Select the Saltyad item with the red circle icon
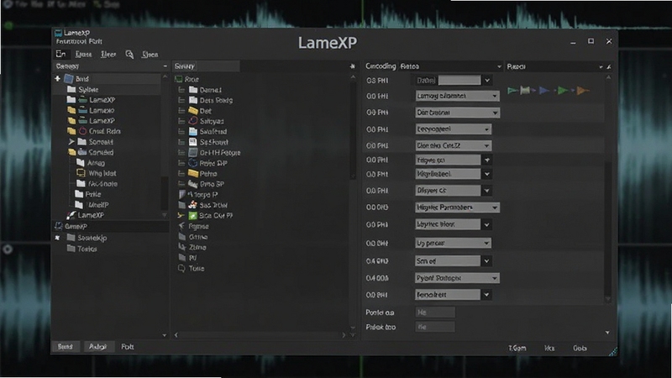The height and width of the screenshot is (378, 672). tap(206, 121)
